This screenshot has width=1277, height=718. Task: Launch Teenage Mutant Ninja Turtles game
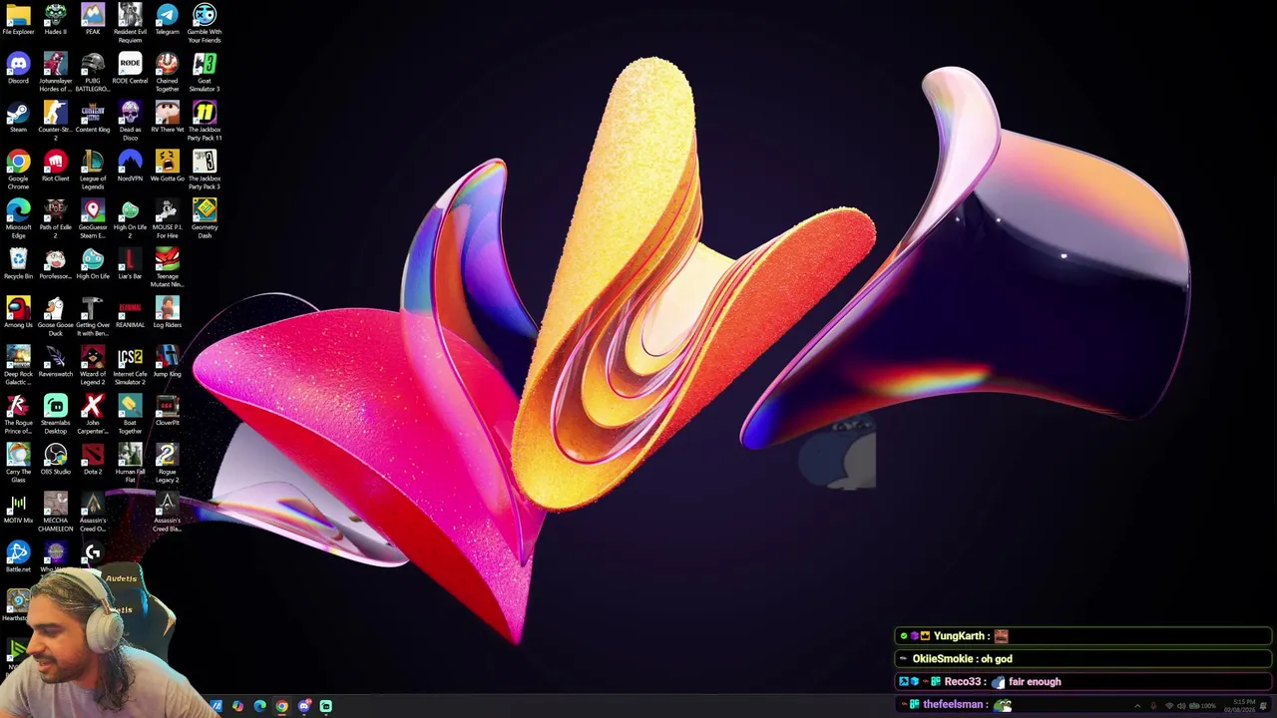(x=167, y=268)
